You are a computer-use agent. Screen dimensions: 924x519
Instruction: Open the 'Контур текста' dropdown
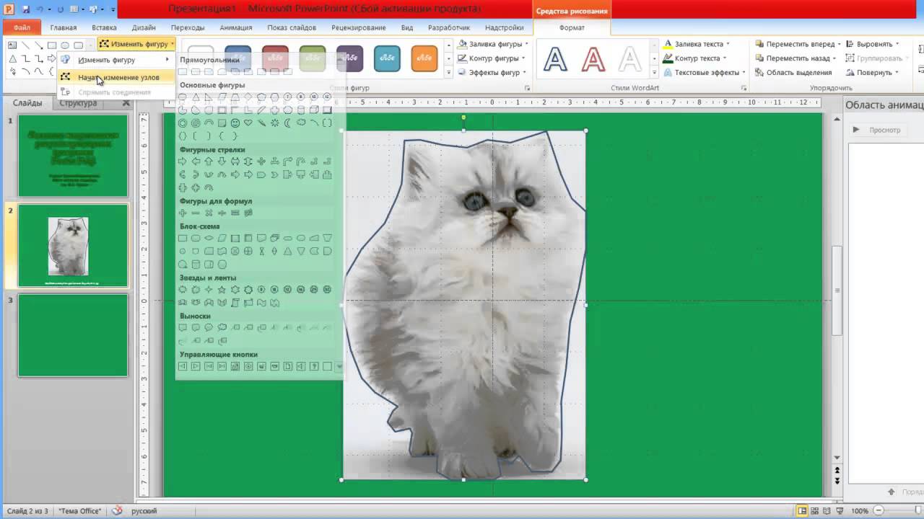[x=696, y=58]
